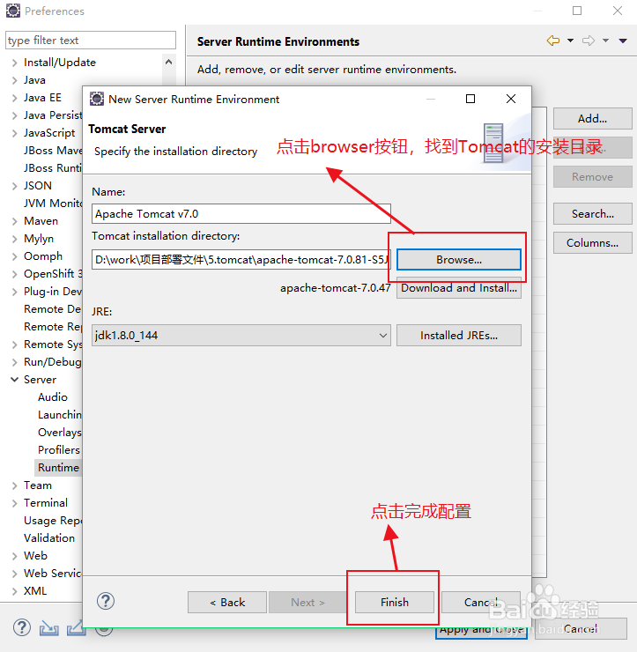Expand the Terminal tree node
This screenshot has width=637, height=652.
tap(15, 503)
